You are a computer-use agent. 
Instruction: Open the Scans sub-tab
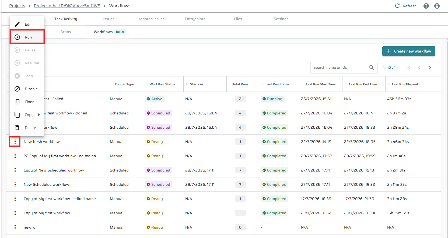click(x=66, y=32)
